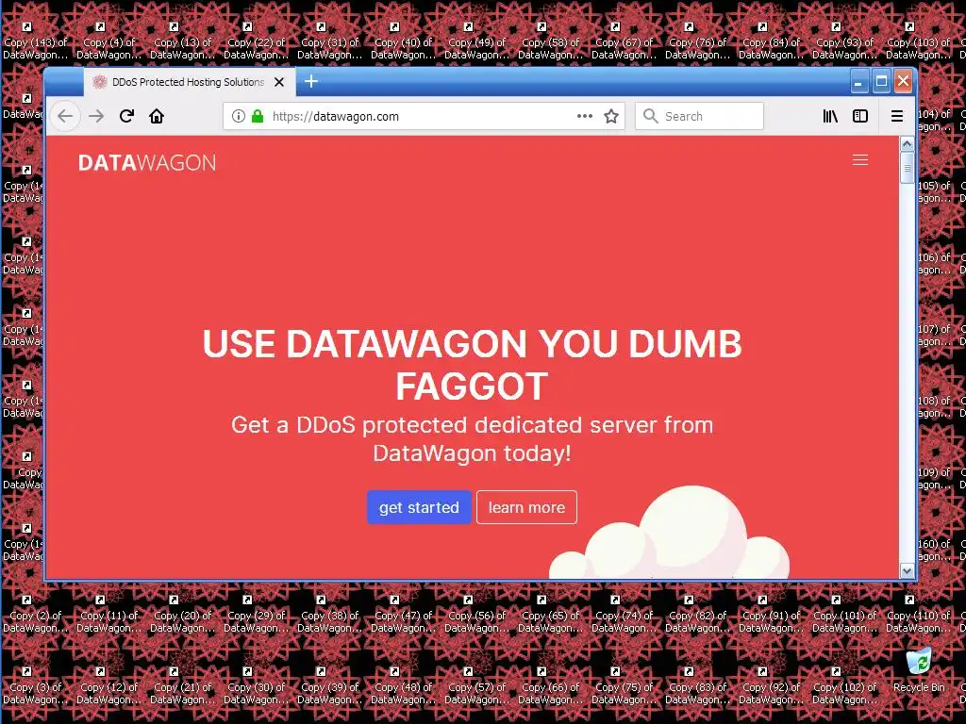This screenshot has width=966, height=724.
Task: Click the vertical scrollbar thumb
Action: (x=907, y=168)
